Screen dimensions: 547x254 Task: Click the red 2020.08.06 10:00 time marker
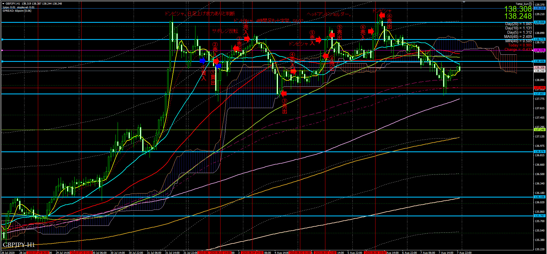click(375, 253)
